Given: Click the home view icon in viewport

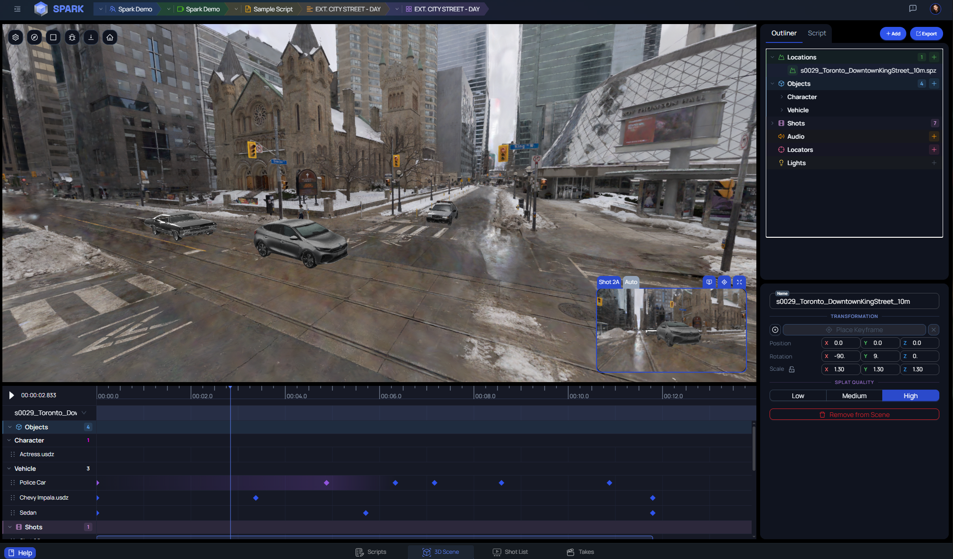Looking at the screenshot, I should (x=110, y=37).
